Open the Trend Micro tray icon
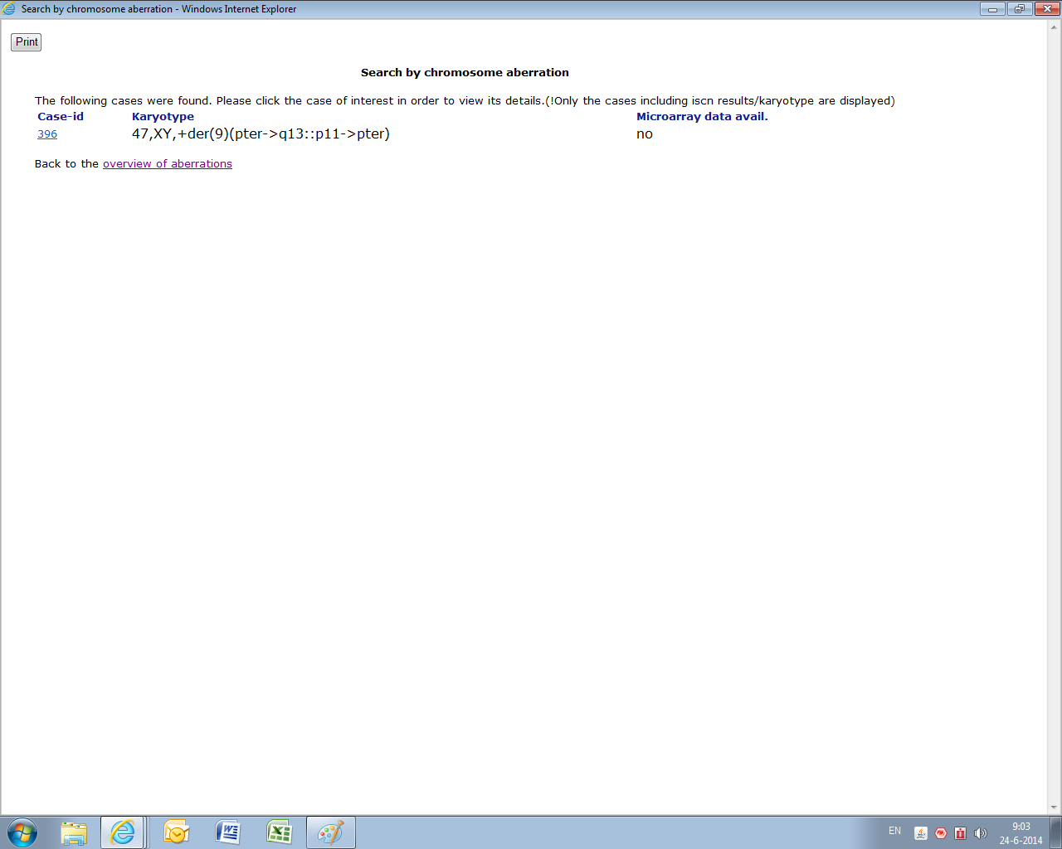1062x849 pixels. [941, 833]
